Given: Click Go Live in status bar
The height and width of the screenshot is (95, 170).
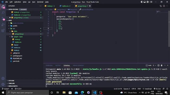Looking at the screenshot, I should tap(157, 89).
